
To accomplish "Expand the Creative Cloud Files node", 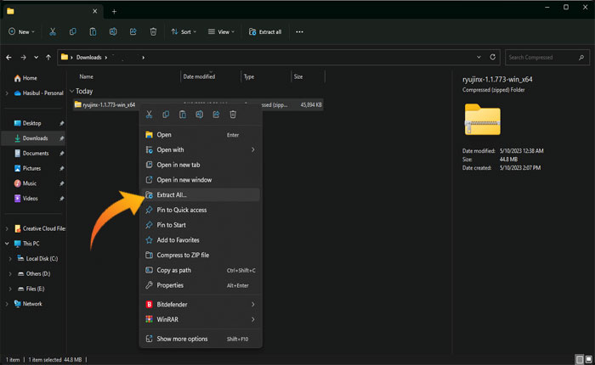I will (8, 229).
